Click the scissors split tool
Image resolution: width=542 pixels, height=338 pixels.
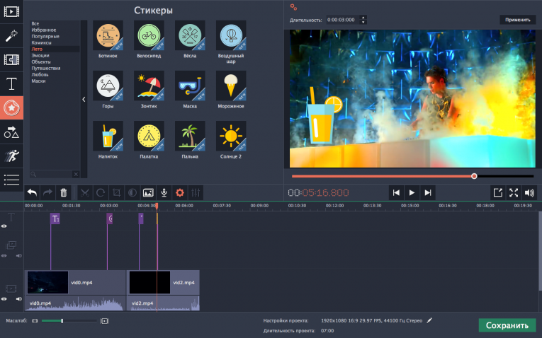click(x=84, y=192)
